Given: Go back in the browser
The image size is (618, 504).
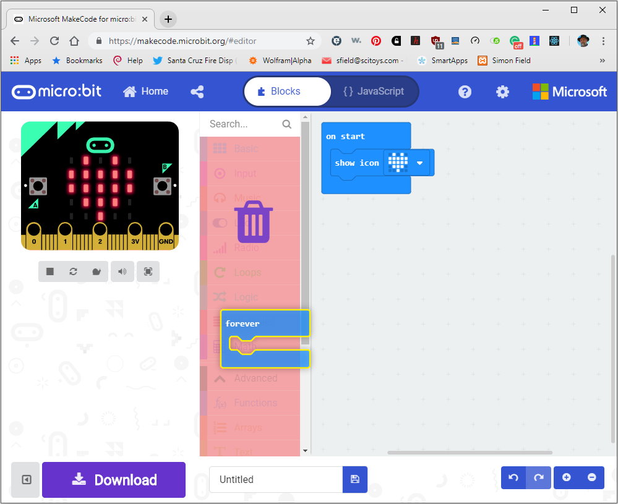Looking at the screenshot, I should tap(15, 41).
